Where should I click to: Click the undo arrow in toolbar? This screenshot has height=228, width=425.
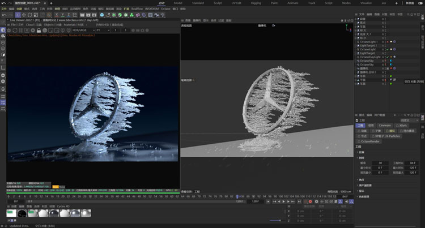(4, 15)
